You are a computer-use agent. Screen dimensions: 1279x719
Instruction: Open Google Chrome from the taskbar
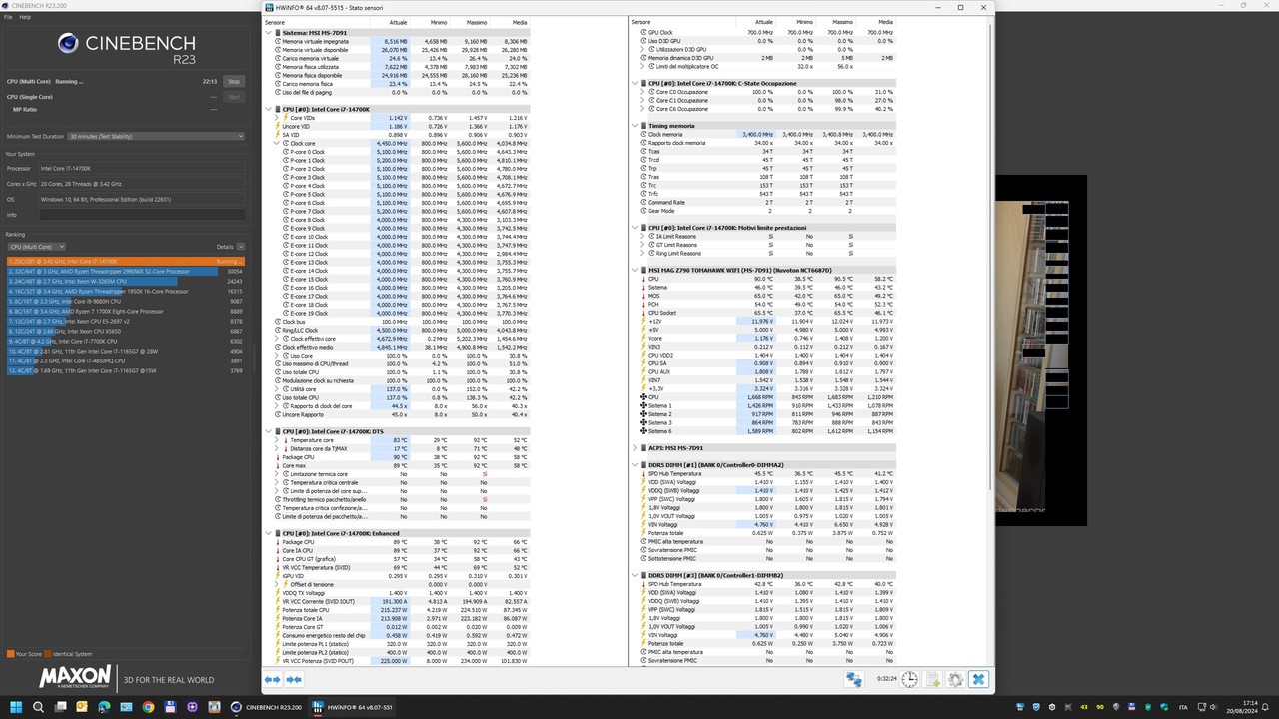[148, 707]
